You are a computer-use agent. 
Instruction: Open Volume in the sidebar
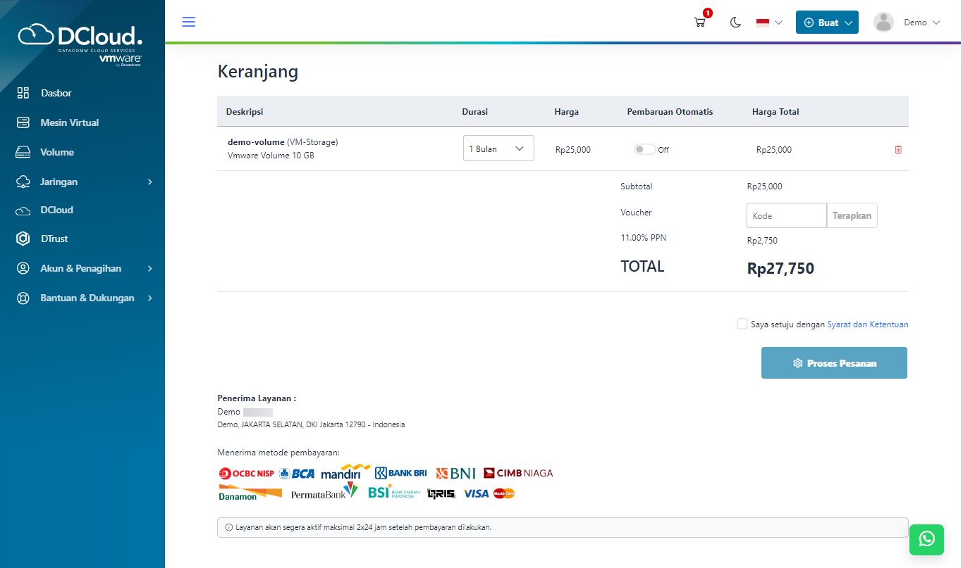pyautogui.click(x=56, y=152)
